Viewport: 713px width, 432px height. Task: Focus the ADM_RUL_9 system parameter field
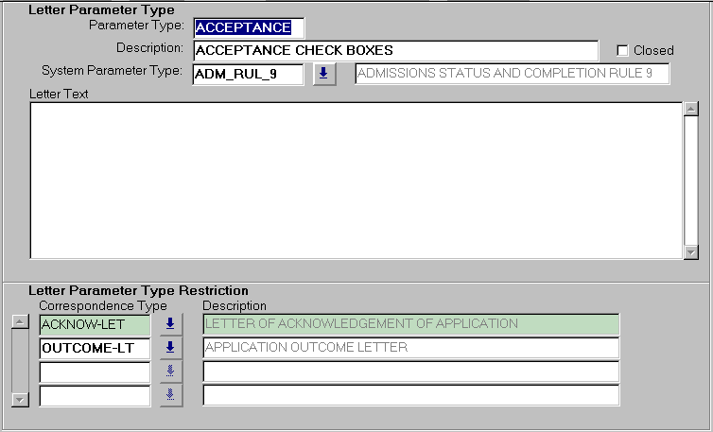pyautogui.click(x=248, y=75)
